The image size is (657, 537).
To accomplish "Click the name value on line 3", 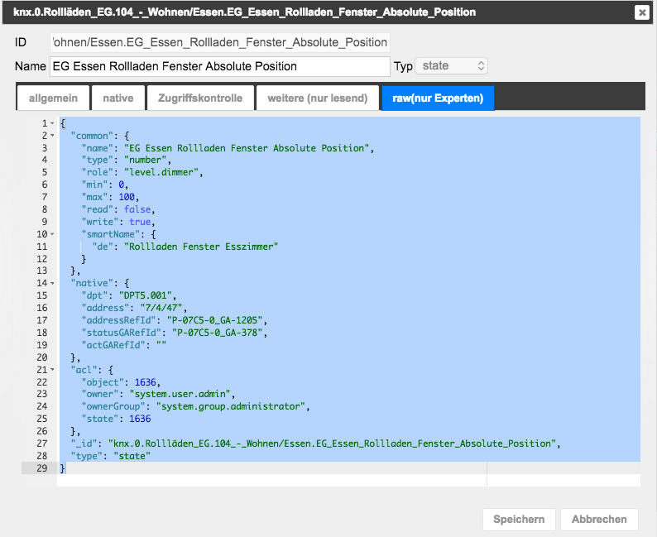I will (247, 148).
